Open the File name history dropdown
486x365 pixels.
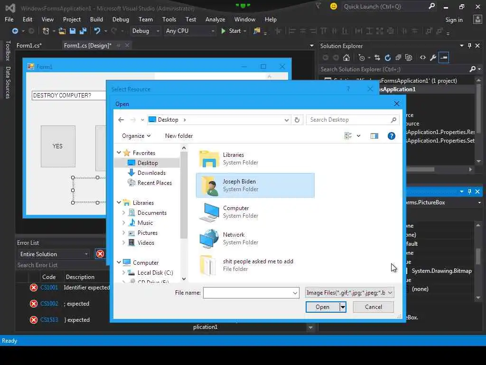(x=295, y=293)
